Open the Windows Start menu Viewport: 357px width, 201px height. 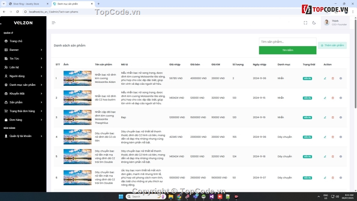(121, 196)
